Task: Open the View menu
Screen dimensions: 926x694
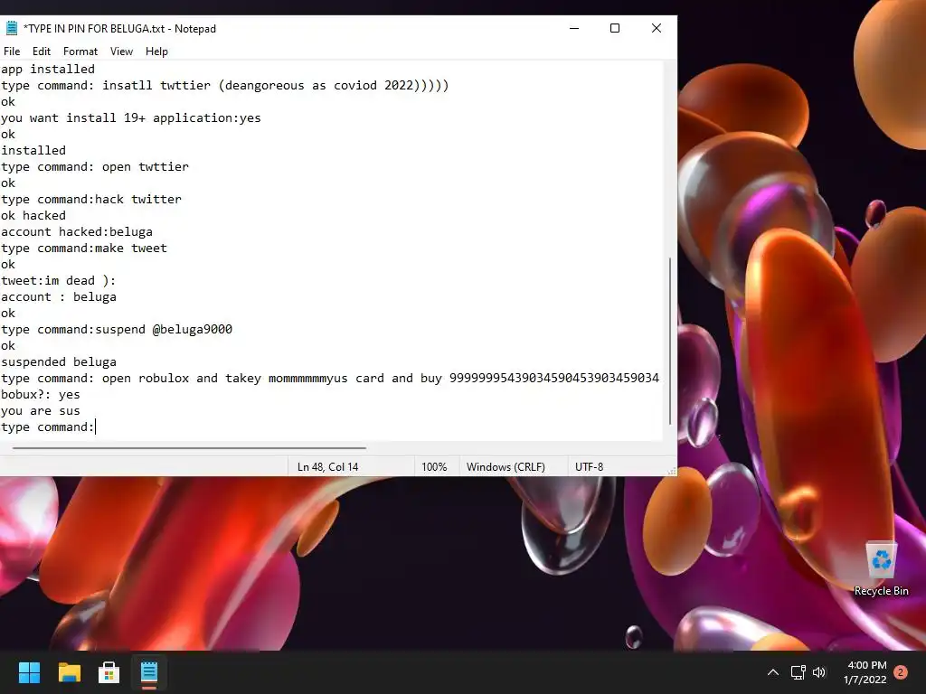Action: pos(121,52)
